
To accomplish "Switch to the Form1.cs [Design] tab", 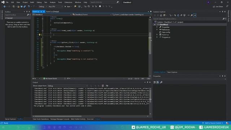I will [x=53, y=12].
